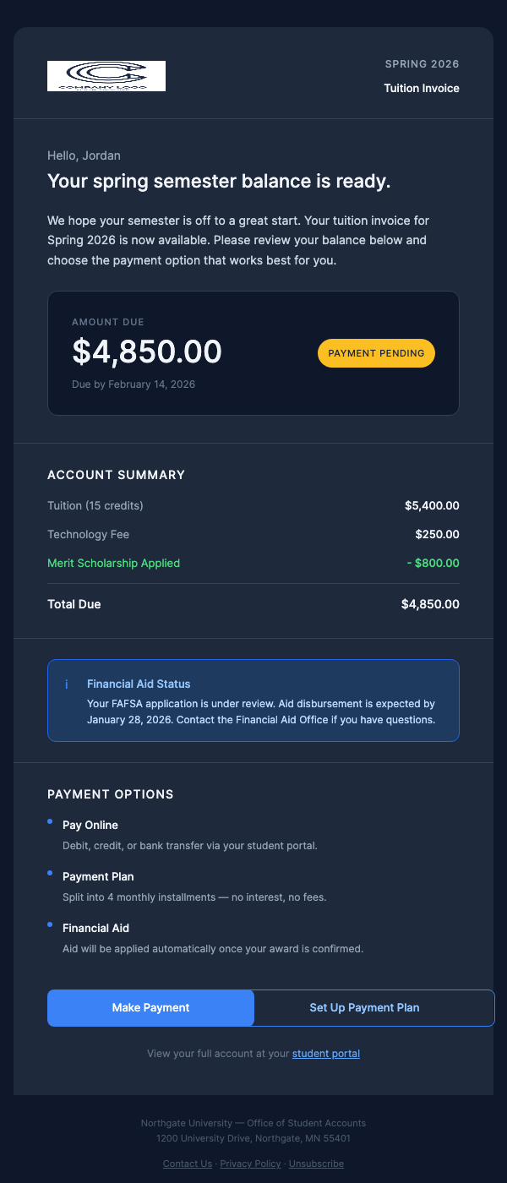Click the Tuition Invoice header text
Viewport: 507px width, 1183px height.
(422, 88)
